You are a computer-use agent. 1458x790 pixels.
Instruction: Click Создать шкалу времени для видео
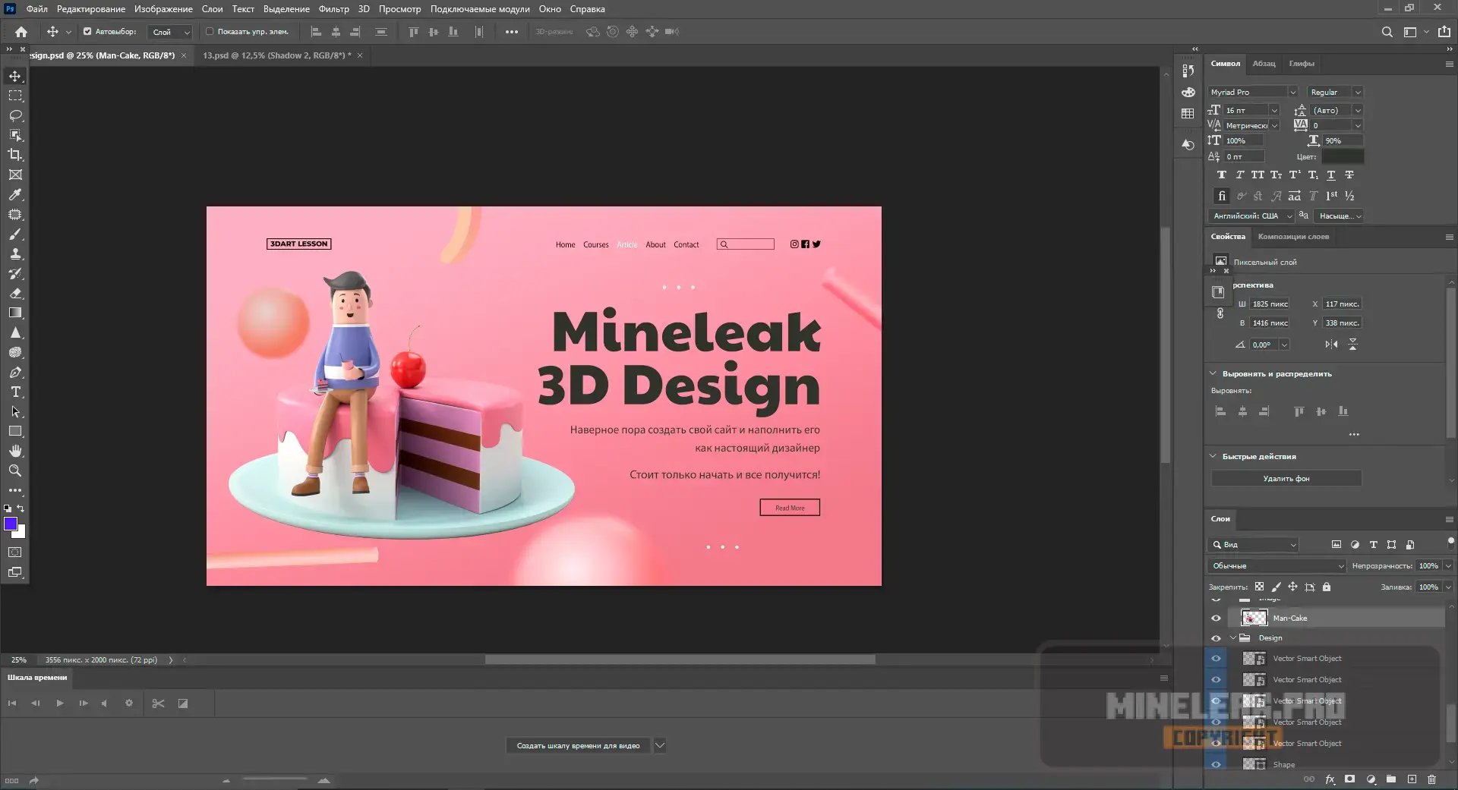[578, 746]
